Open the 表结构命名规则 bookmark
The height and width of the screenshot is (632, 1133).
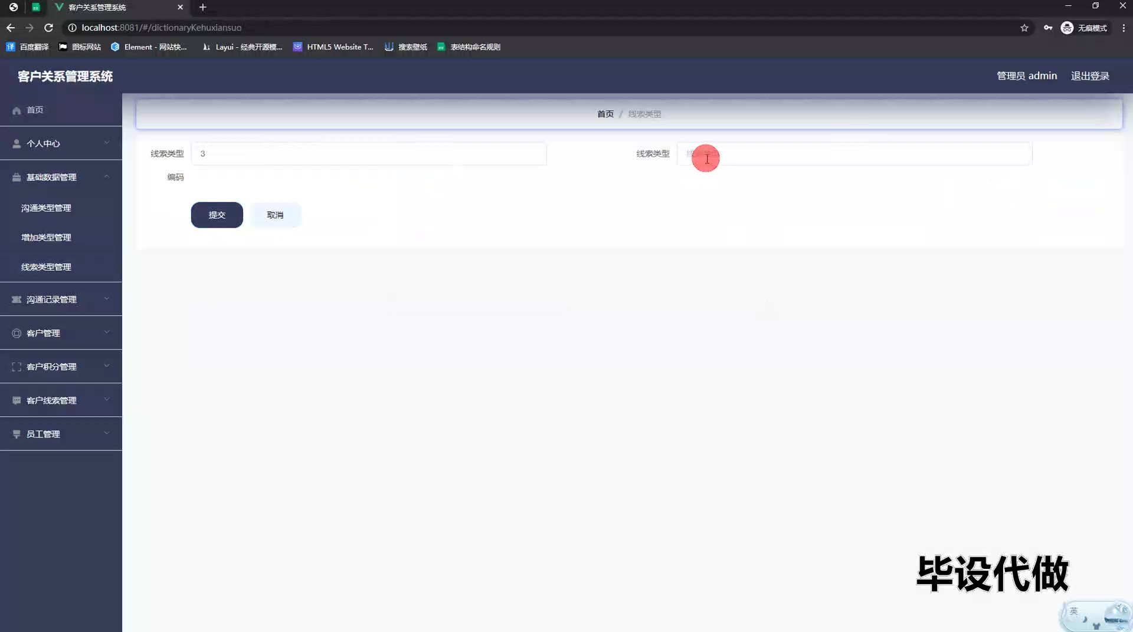[469, 47]
